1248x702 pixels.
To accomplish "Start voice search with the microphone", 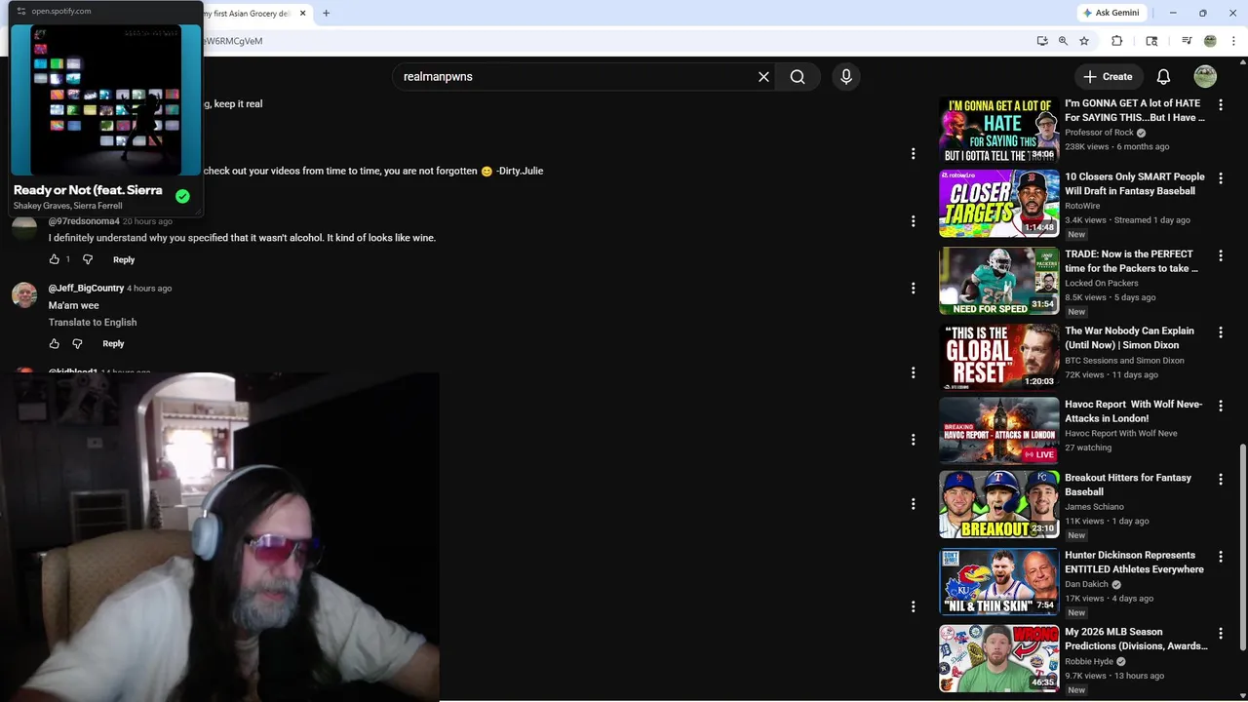I will pyautogui.click(x=846, y=77).
